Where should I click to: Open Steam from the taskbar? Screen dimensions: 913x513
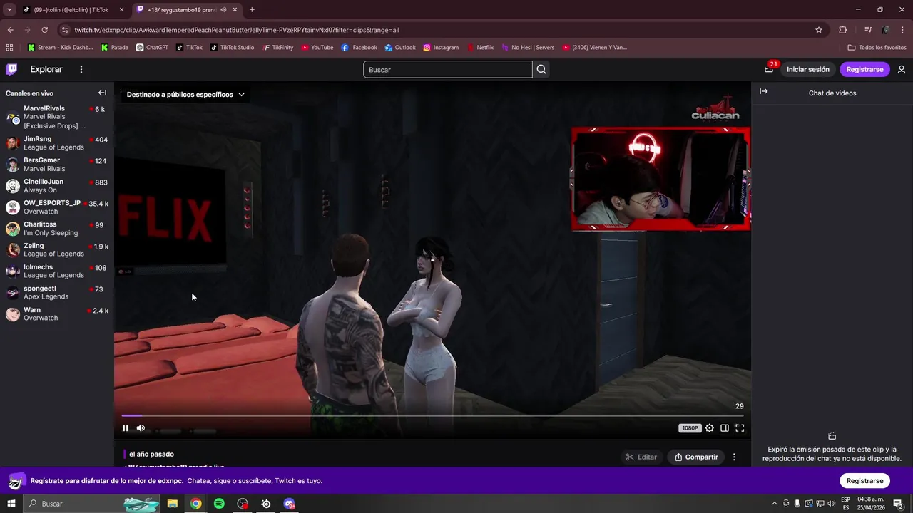coord(266,504)
